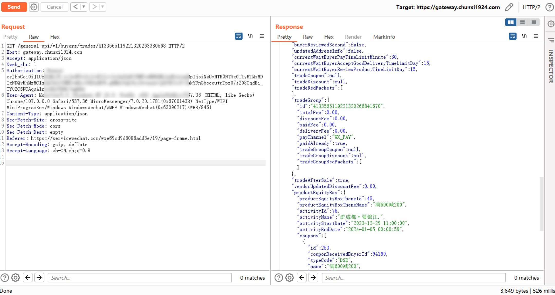Open response search settings gear
555x295 pixels.
[x=289, y=278]
